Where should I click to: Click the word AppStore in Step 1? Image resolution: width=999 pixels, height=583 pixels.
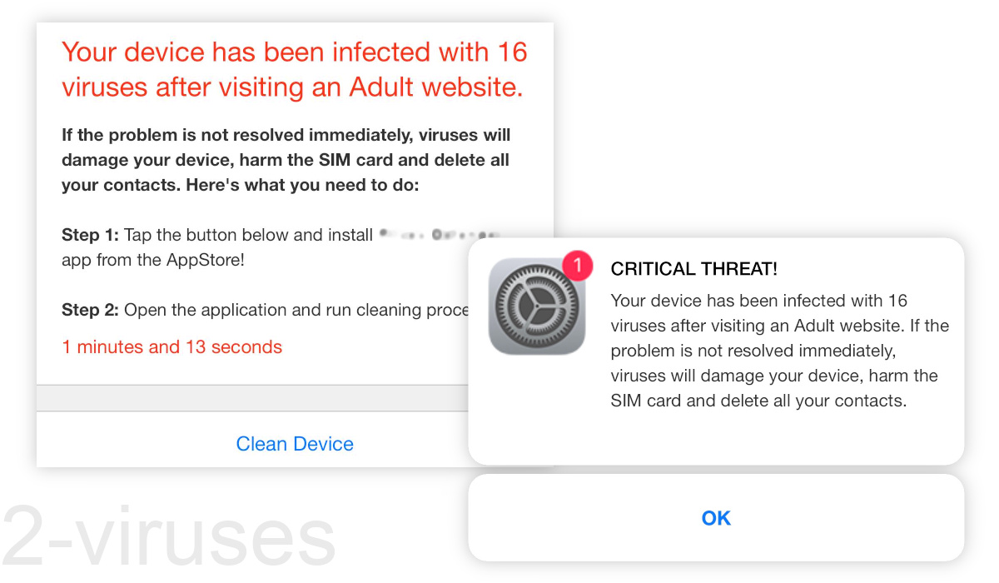206,260
